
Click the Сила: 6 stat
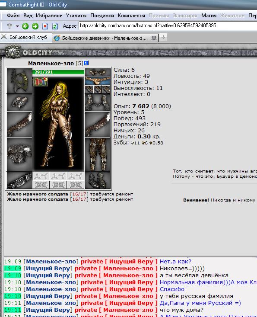tap(124, 70)
